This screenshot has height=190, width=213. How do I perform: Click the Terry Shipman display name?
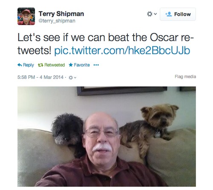click(x=61, y=14)
